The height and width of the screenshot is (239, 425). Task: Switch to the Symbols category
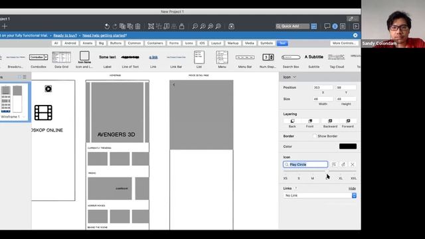click(266, 43)
